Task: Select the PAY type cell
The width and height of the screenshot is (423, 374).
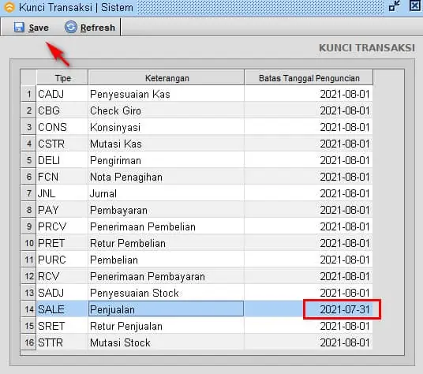Action: [x=62, y=210]
